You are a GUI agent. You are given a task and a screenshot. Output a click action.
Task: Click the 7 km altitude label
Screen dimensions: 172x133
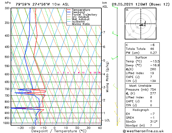tap(104, 32)
